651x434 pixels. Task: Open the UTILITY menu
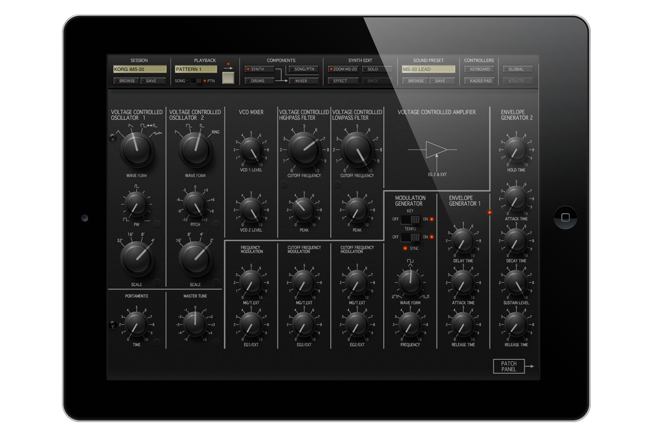518,81
